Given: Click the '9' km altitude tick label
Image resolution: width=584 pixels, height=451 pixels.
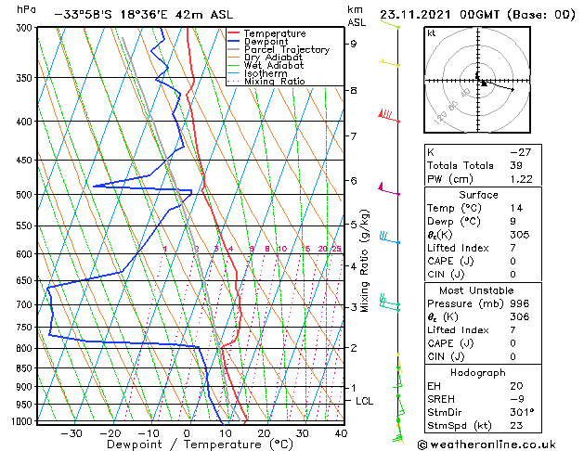Looking at the screenshot, I should (353, 44).
